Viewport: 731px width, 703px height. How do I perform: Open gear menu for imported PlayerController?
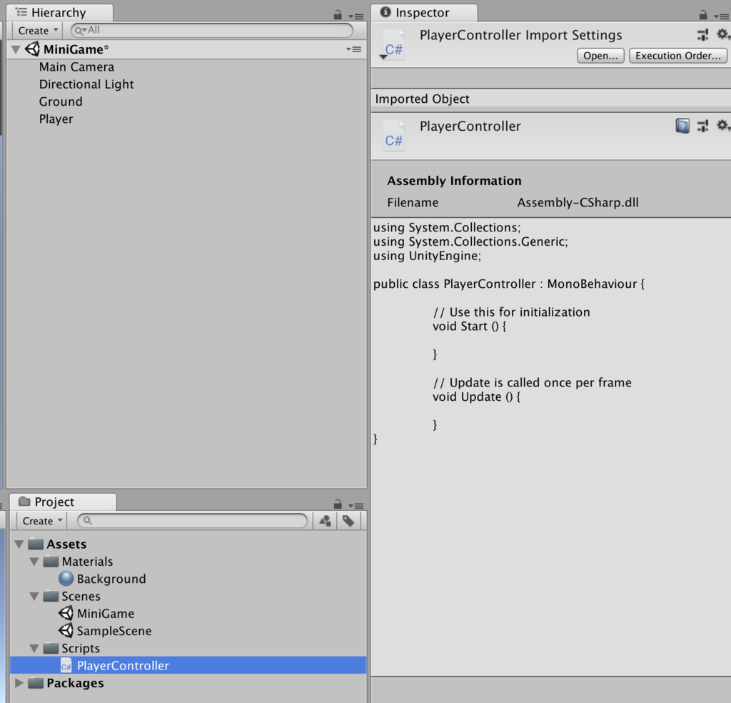[x=722, y=126]
